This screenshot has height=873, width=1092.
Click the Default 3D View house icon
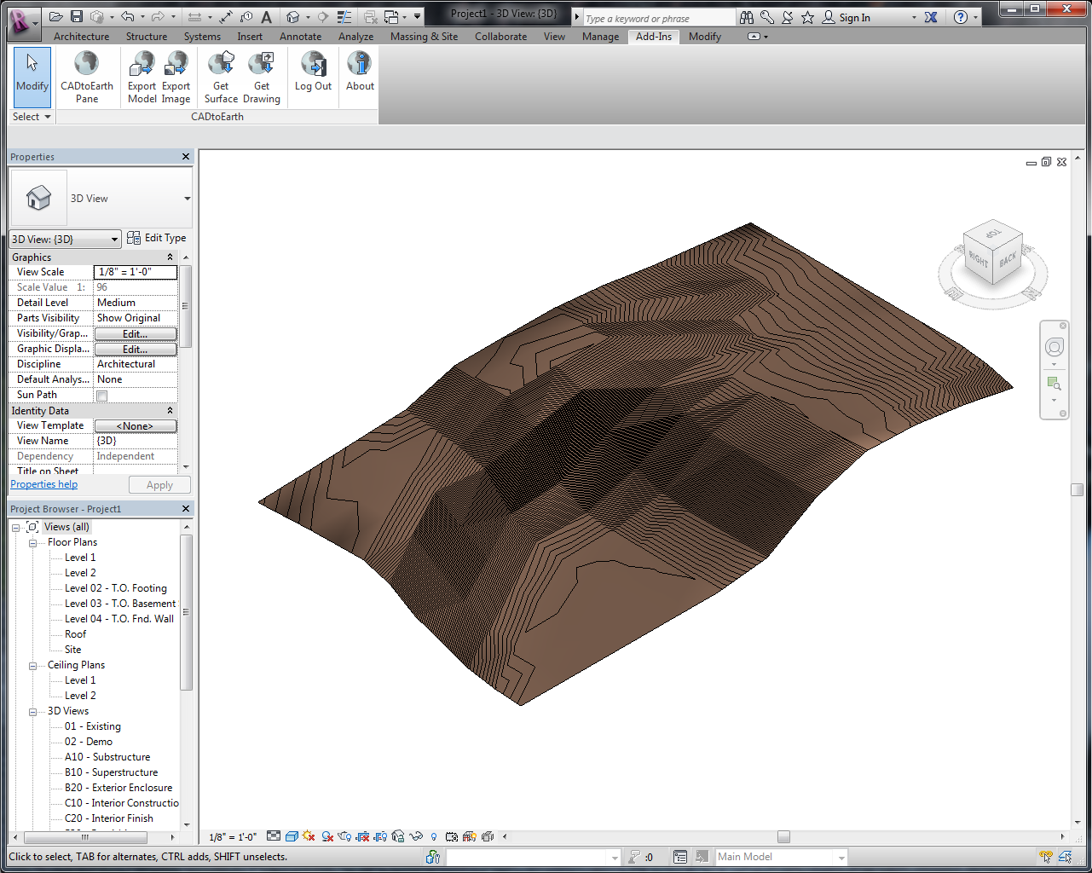tap(292, 17)
